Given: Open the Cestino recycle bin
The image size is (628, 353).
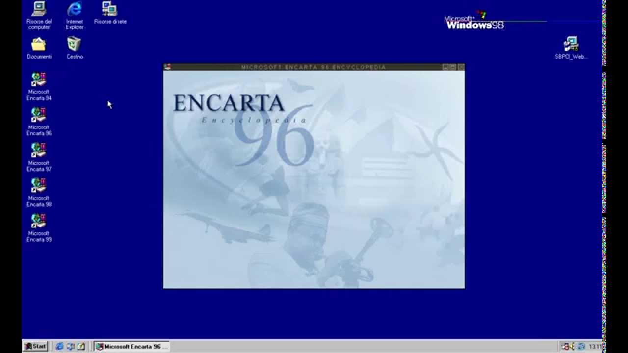Looking at the screenshot, I should pyautogui.click(x=75, y=49).
